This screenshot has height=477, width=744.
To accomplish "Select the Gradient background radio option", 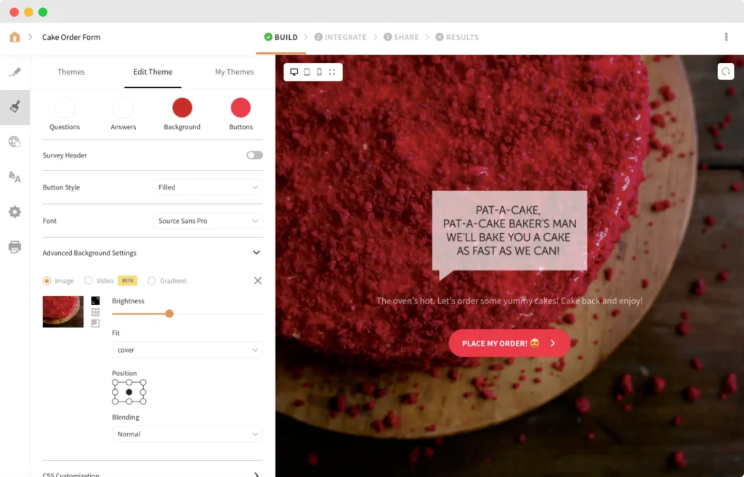I will click(152, 281).
